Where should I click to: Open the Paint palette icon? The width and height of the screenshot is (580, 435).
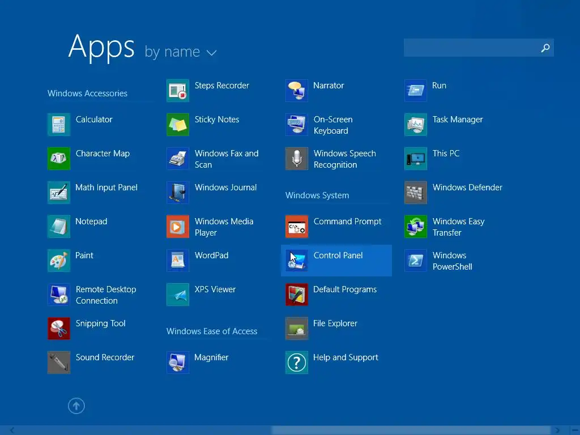tap(59, 261)
